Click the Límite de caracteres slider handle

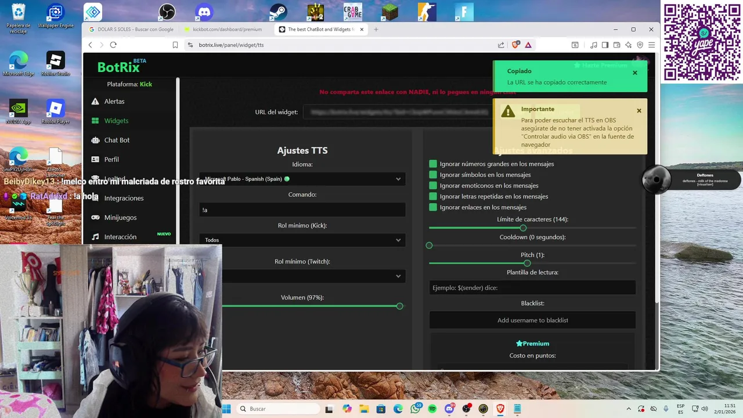pyautogui.click(x=523, y=228)
